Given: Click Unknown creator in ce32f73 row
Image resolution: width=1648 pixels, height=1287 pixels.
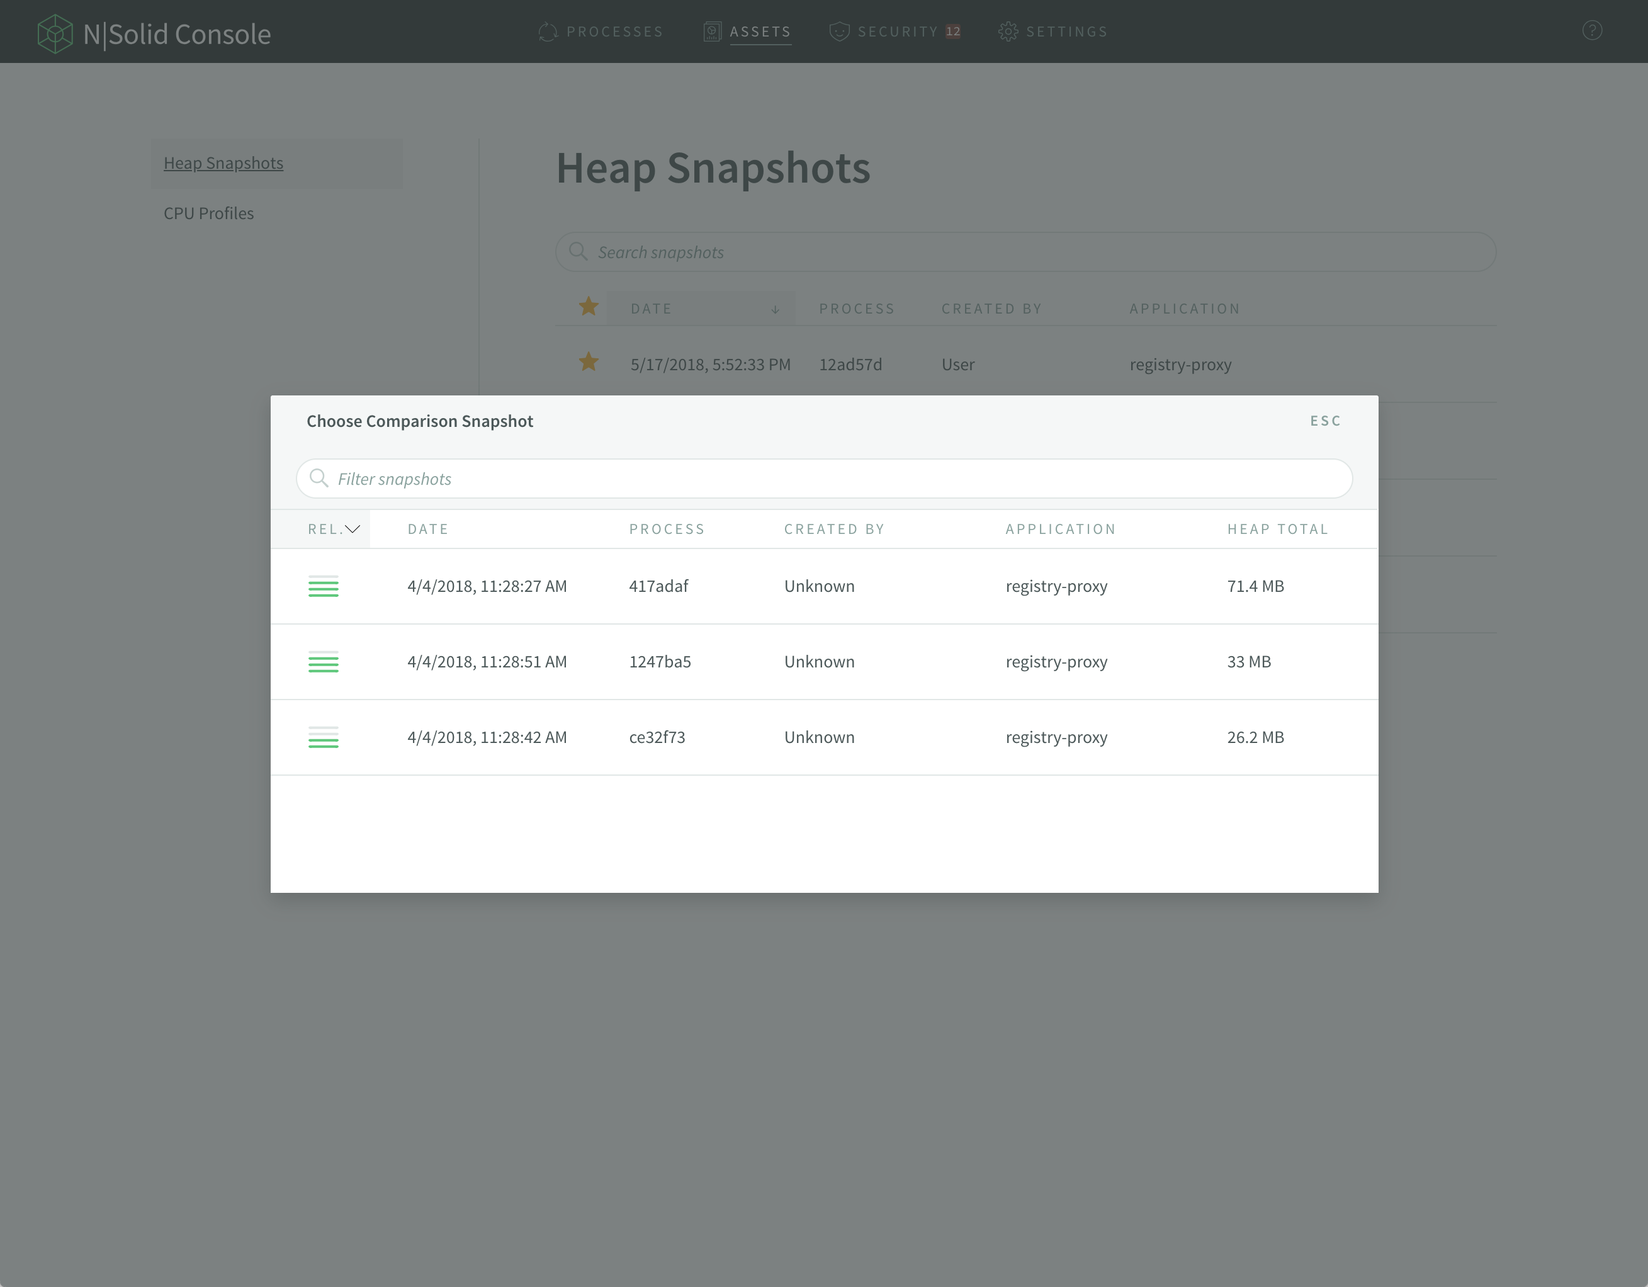Looking at the screenshot, I should tap(820, 737).
